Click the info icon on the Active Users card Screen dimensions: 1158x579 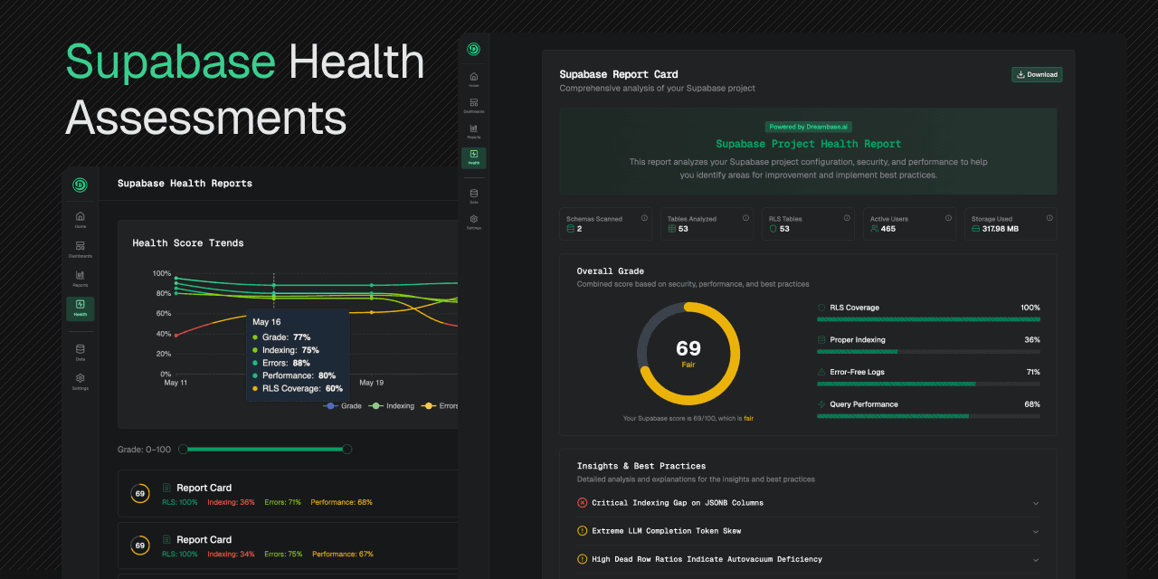tap(948, 218)
